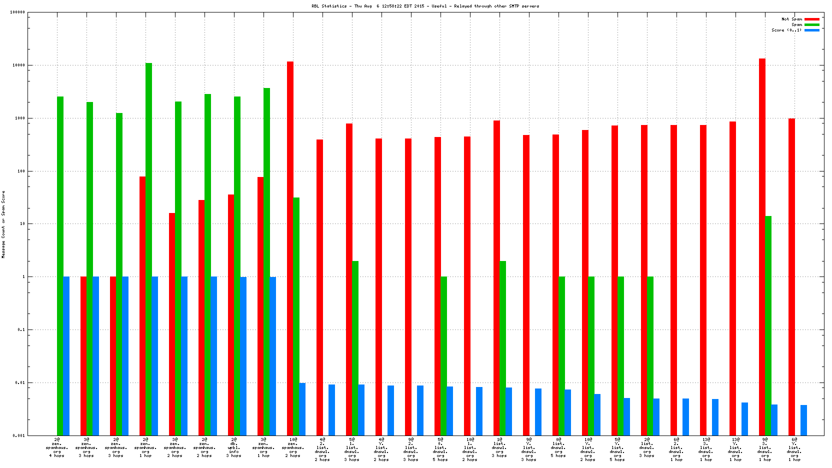Click the '4@ 2.list.dnswl.org 2 hops' axis label
The image size is (832, 468).
point(322,448)
